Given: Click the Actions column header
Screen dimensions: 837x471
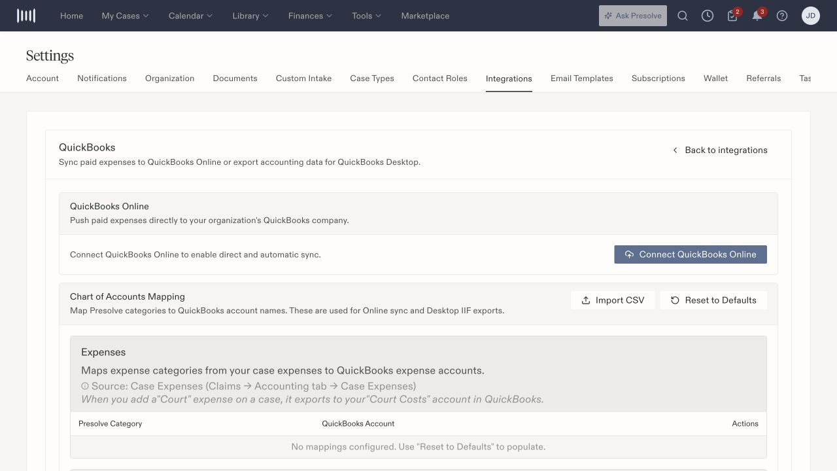Looking at the screenshot, I should pos(745,424).
